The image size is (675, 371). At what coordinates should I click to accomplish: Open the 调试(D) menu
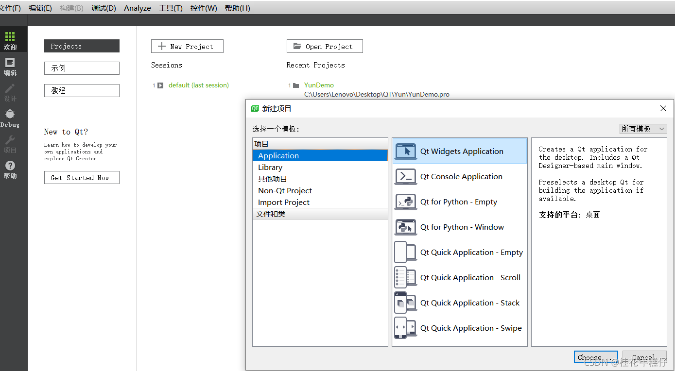click(104, 8)
